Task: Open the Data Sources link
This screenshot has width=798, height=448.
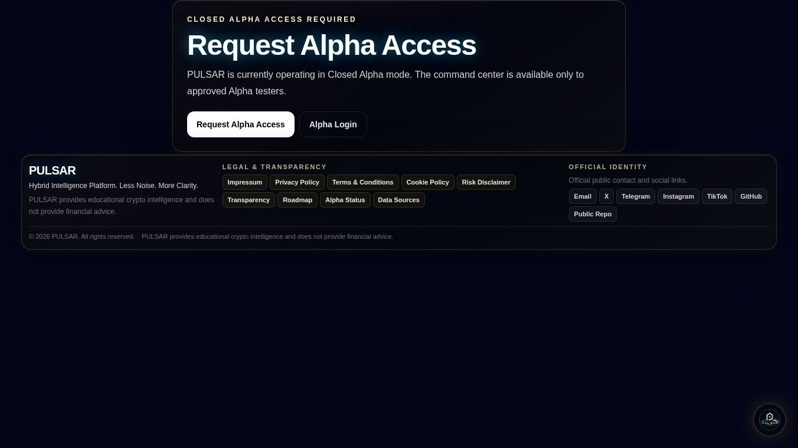Action: click(x=399, y=200)
